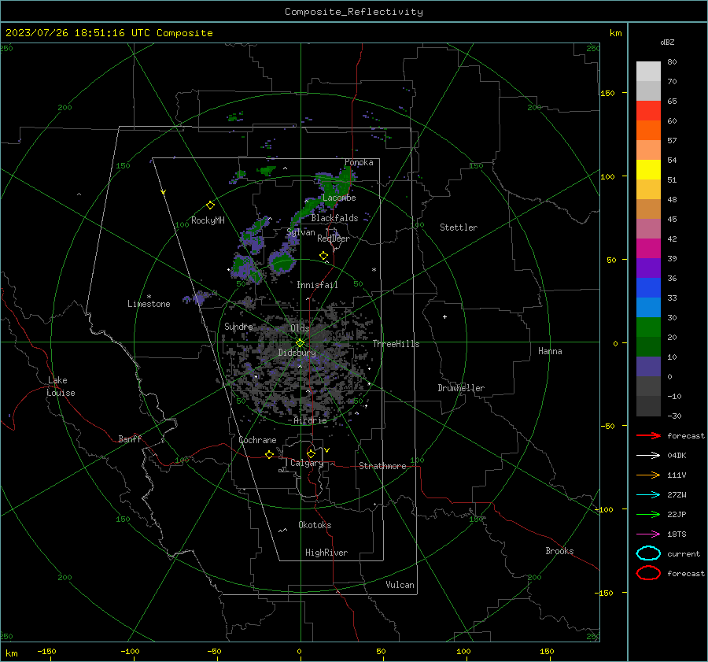Select the red swatch between 65 and 60
This screenshot has height=662, width=708.
click(648, 111)
